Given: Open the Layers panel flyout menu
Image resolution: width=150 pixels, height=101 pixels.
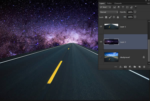Looking at the screenshot, I should [148, 3].
